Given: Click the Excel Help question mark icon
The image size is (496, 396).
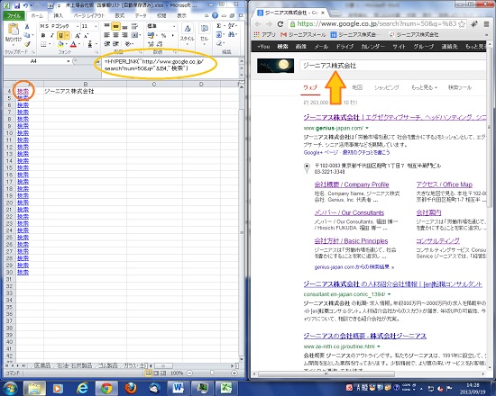Looking at the screenshot, I should (216, 15).
